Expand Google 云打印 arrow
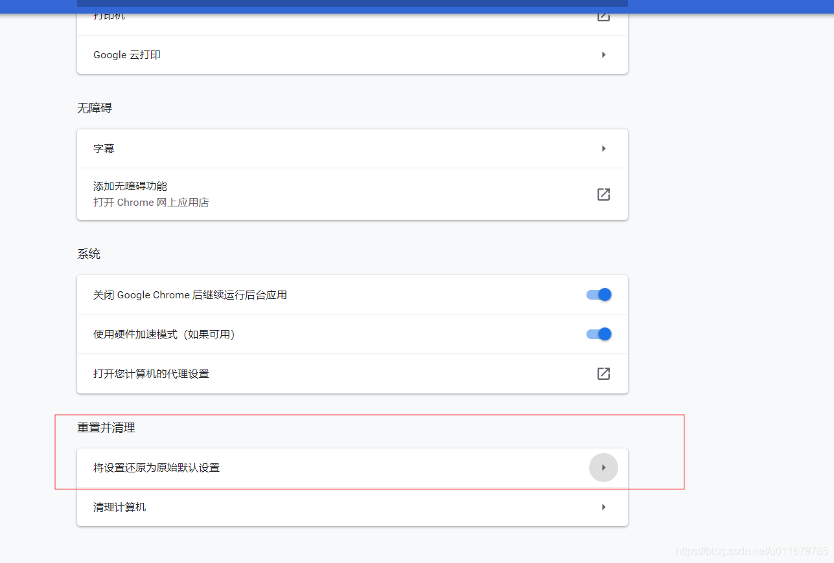 [603, 55]
